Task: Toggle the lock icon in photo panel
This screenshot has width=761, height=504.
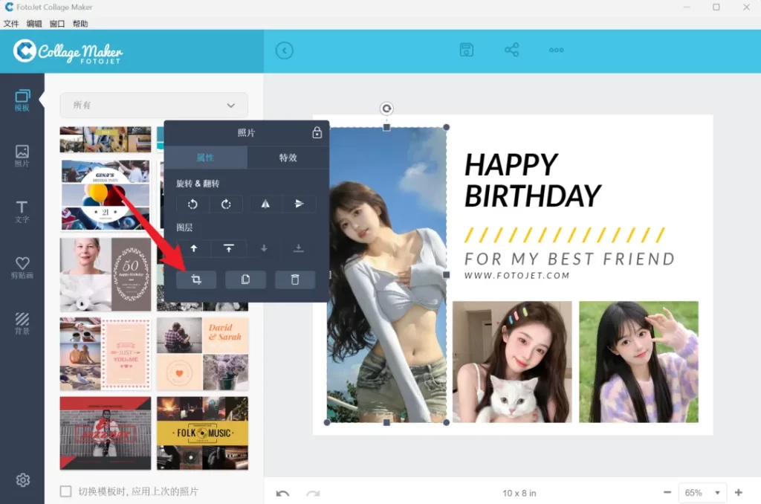Action: tap(317, 133)
